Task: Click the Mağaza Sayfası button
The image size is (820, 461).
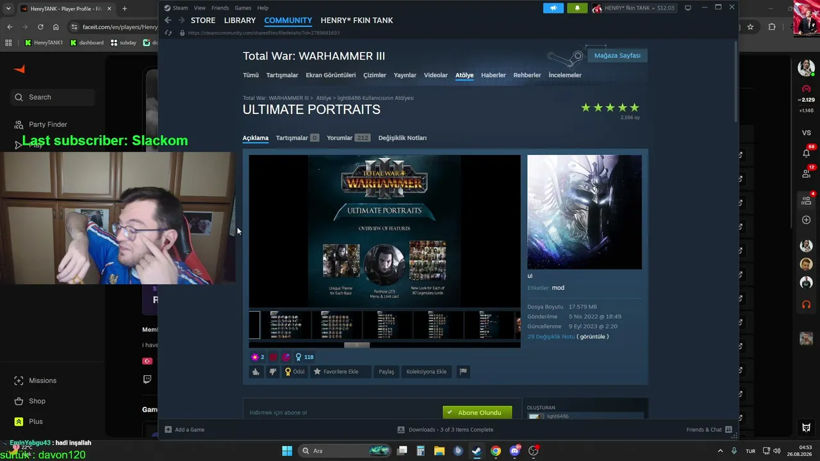Action: tap(617, 56)
